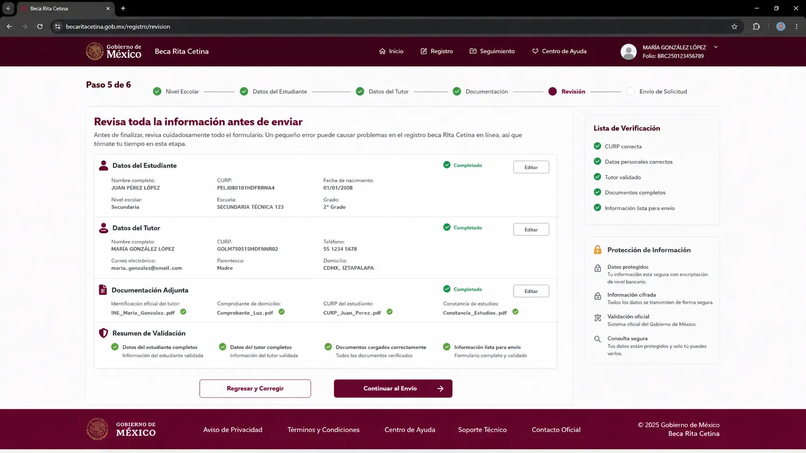
Task: Click the Datos protegidos lock icon
Action: click(x=598, y=268)
